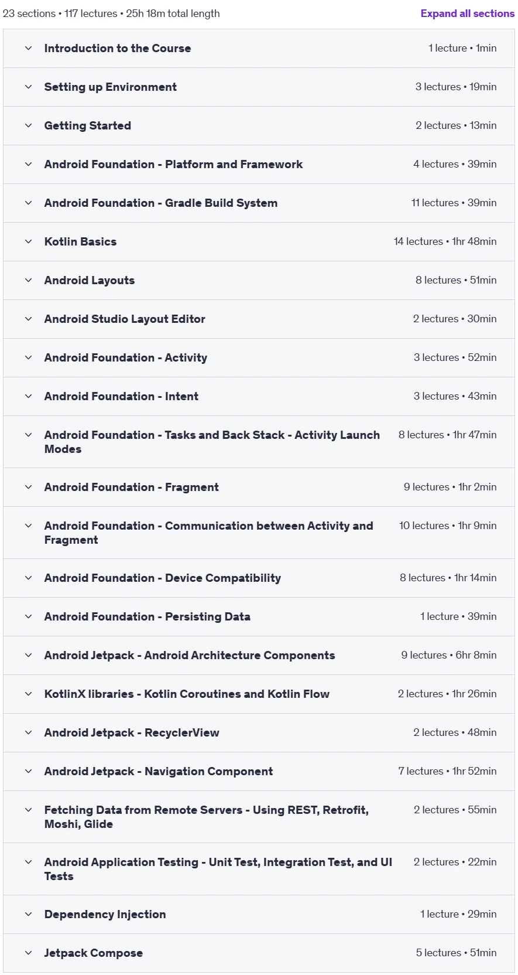The height and width of the screenshot is (975, 518).
Task: Click chevron next to Getting Started
Action: click(x=28, y=125)
